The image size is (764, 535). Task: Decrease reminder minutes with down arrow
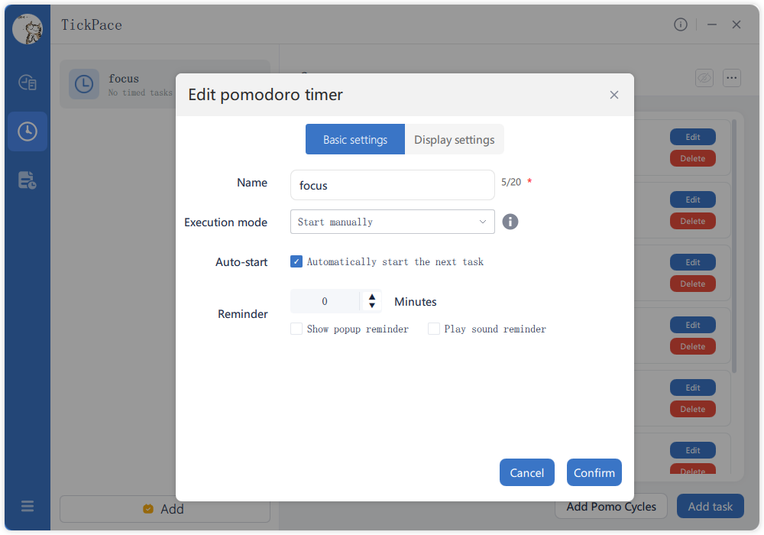pos(372,306)
